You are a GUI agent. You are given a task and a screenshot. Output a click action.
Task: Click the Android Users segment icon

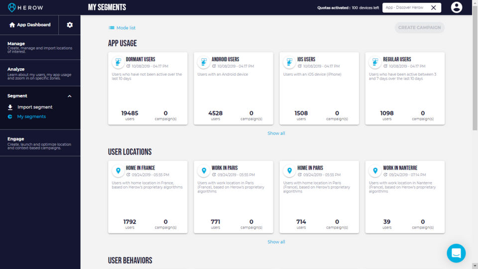click(x=204, y=62)
